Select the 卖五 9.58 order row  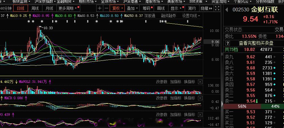(x=254, y=79)
